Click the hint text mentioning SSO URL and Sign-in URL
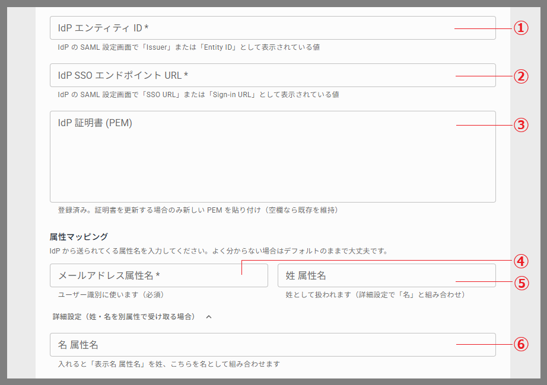 tap(198, 95)
